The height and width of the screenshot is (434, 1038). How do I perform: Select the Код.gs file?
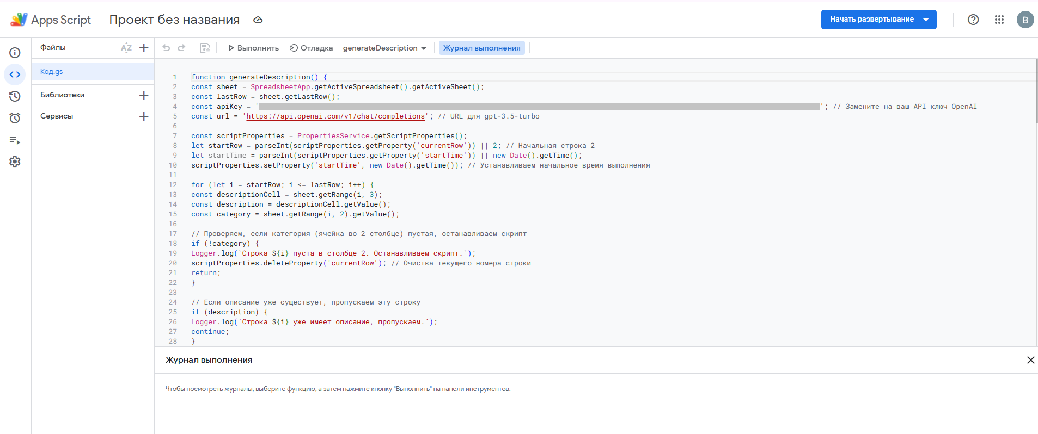coord(52,72)
